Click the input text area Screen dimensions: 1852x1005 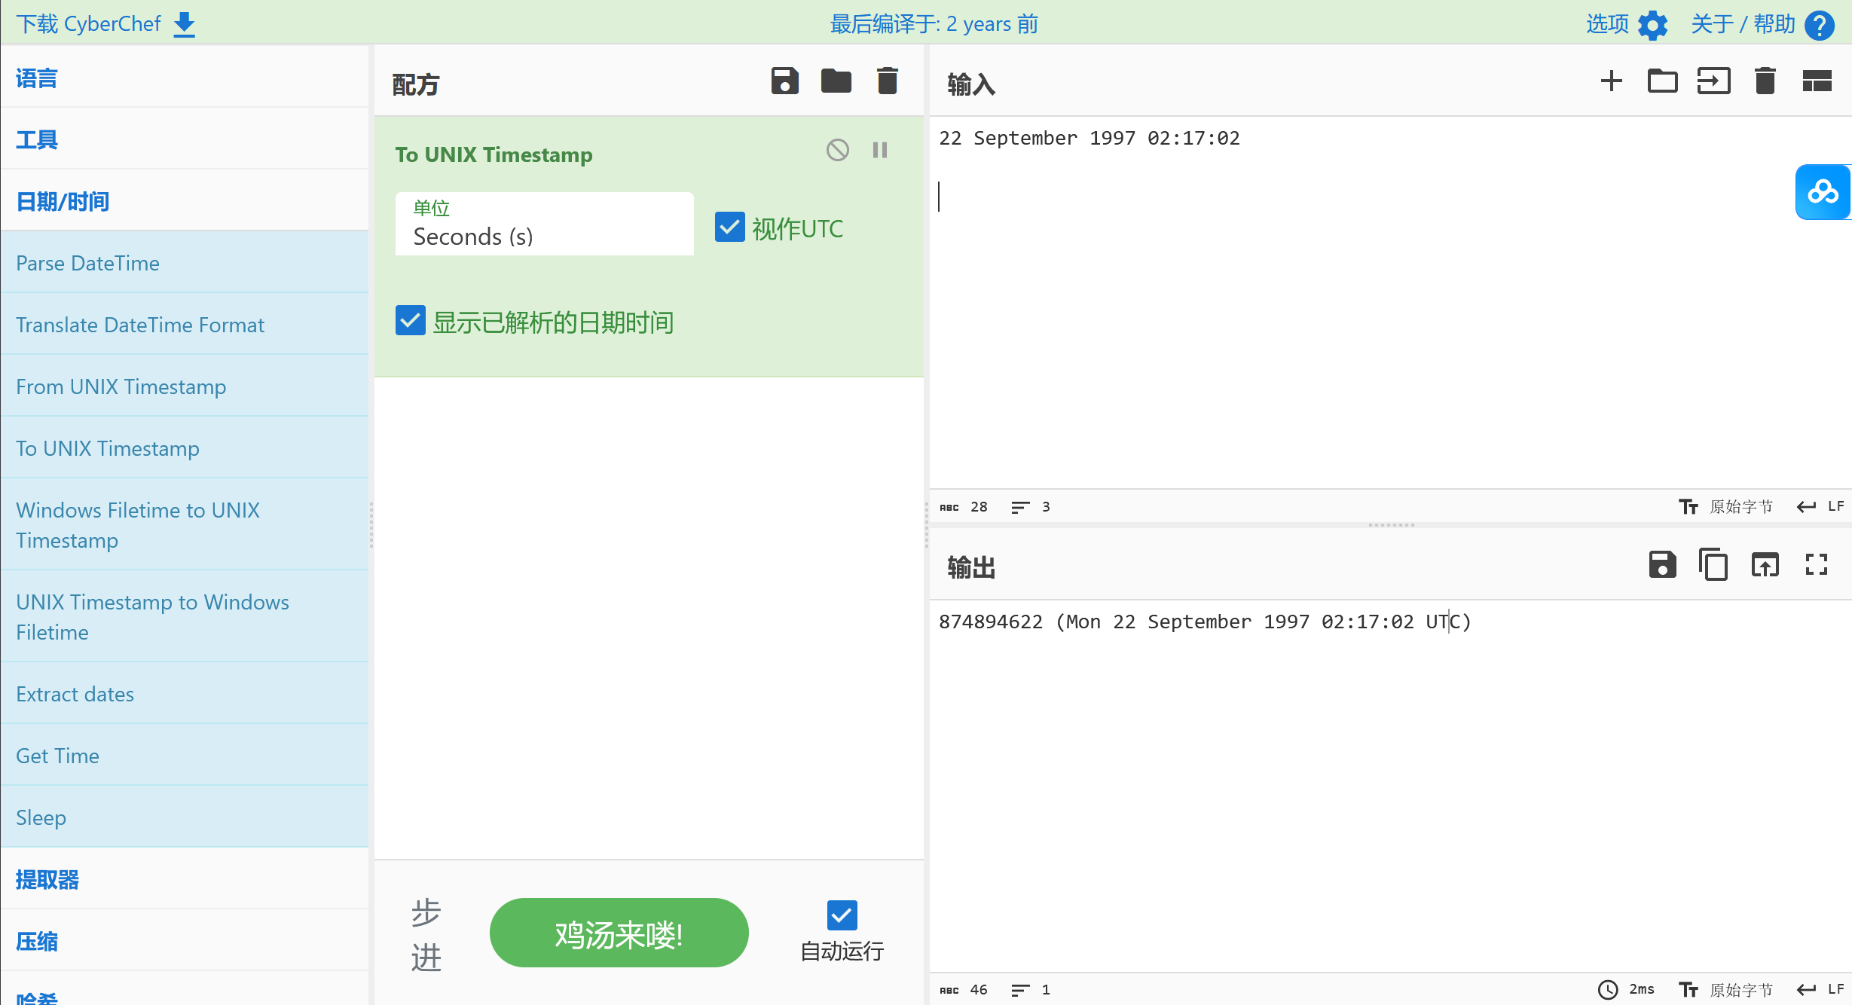[x=1390, y=303]
